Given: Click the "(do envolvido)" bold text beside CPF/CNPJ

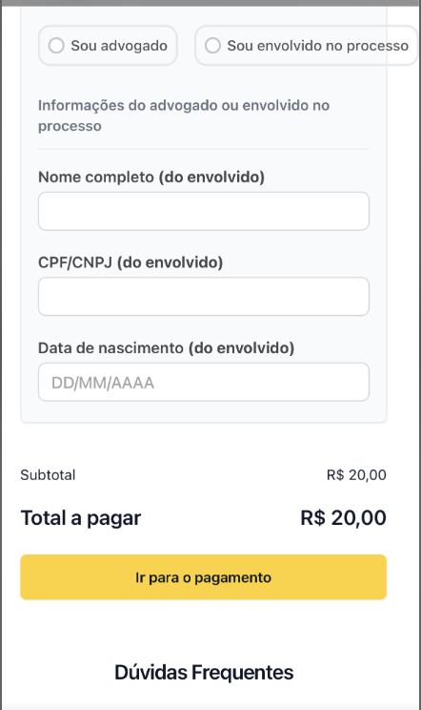Looking at the screenshot, I should [x=170, y=262].
